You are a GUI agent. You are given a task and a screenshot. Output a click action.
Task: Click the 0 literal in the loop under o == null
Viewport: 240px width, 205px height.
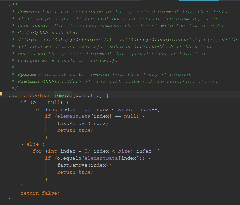coord(86,109)
